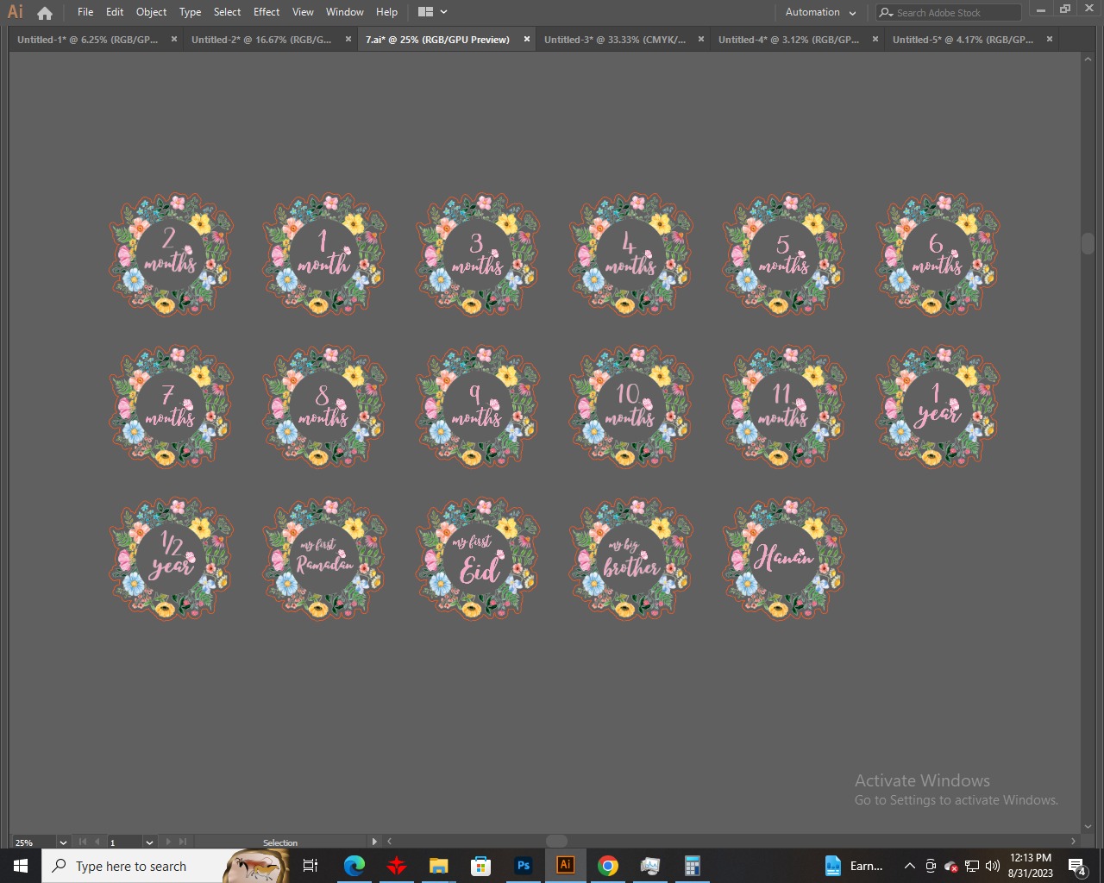The width and height of the screenshot is (1104, 883).
Task: Switch to the Untitled-2 document tab
Action: click(x=261, y=40)
